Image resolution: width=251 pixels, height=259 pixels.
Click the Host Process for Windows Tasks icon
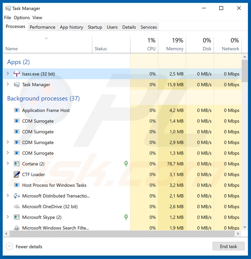(17, 185)
